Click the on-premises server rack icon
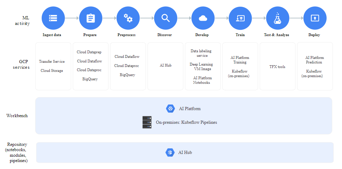The image size is (342, 169). tap(147, 122)
